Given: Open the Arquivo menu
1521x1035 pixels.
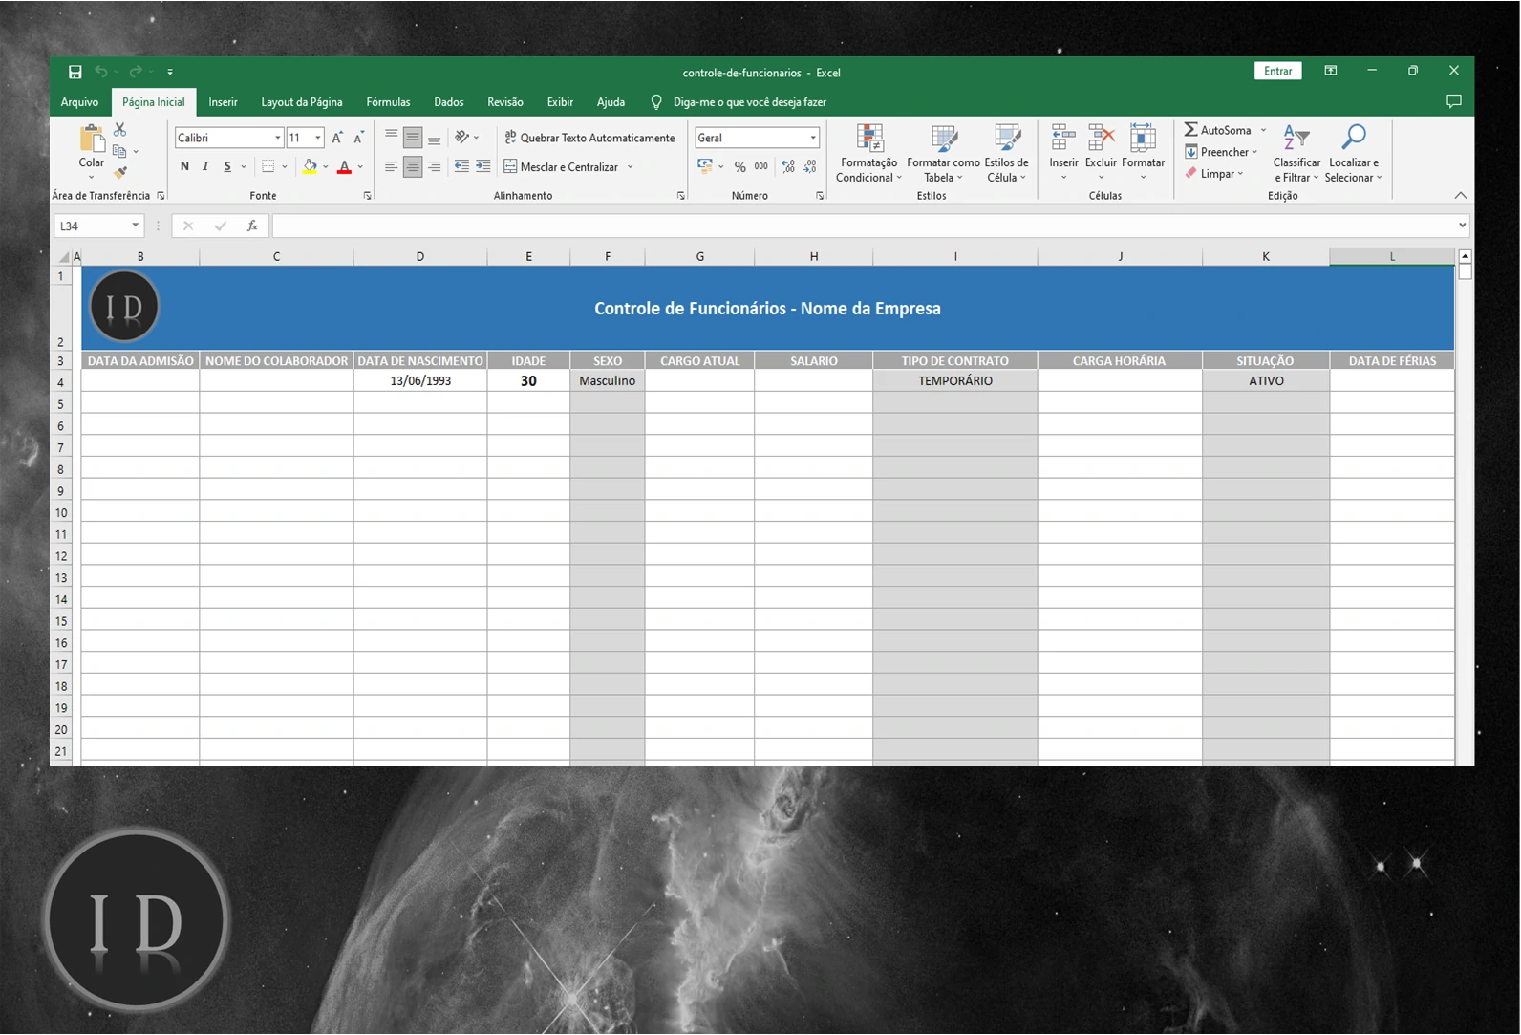Looking at the screenshot, I should [x=79, y=102].
